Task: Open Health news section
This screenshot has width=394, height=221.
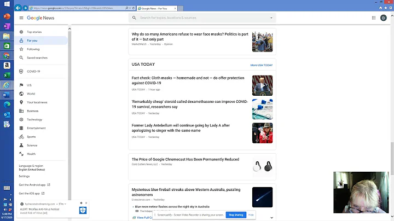Action: click(x=41, y=154)
